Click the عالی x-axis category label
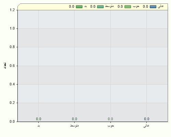 coord(146,126)
